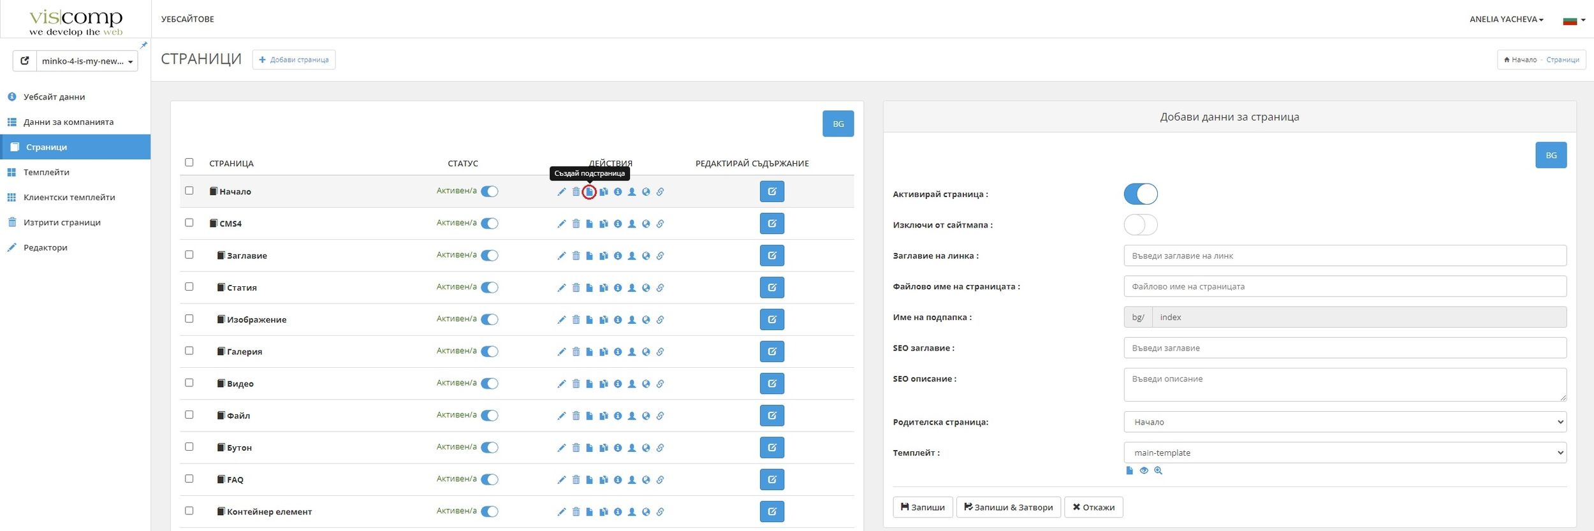1594x531 pixels.
Task: Click the Заглавие на линка input field
Action: [x=1345, y=256]
